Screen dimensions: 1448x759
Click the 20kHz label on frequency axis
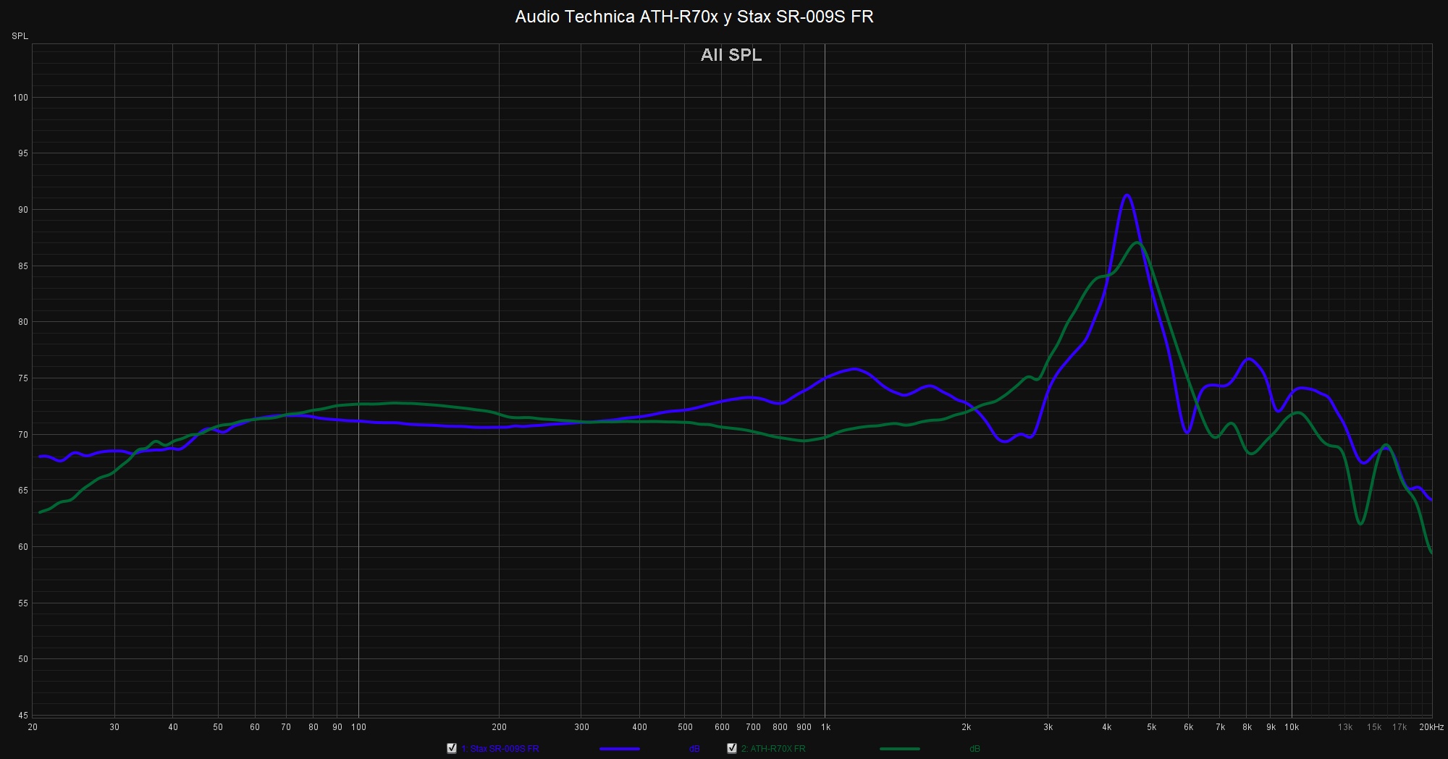pos(1431,727)
